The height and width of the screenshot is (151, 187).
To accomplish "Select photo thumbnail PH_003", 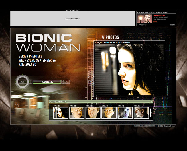I will pos(93,113).
